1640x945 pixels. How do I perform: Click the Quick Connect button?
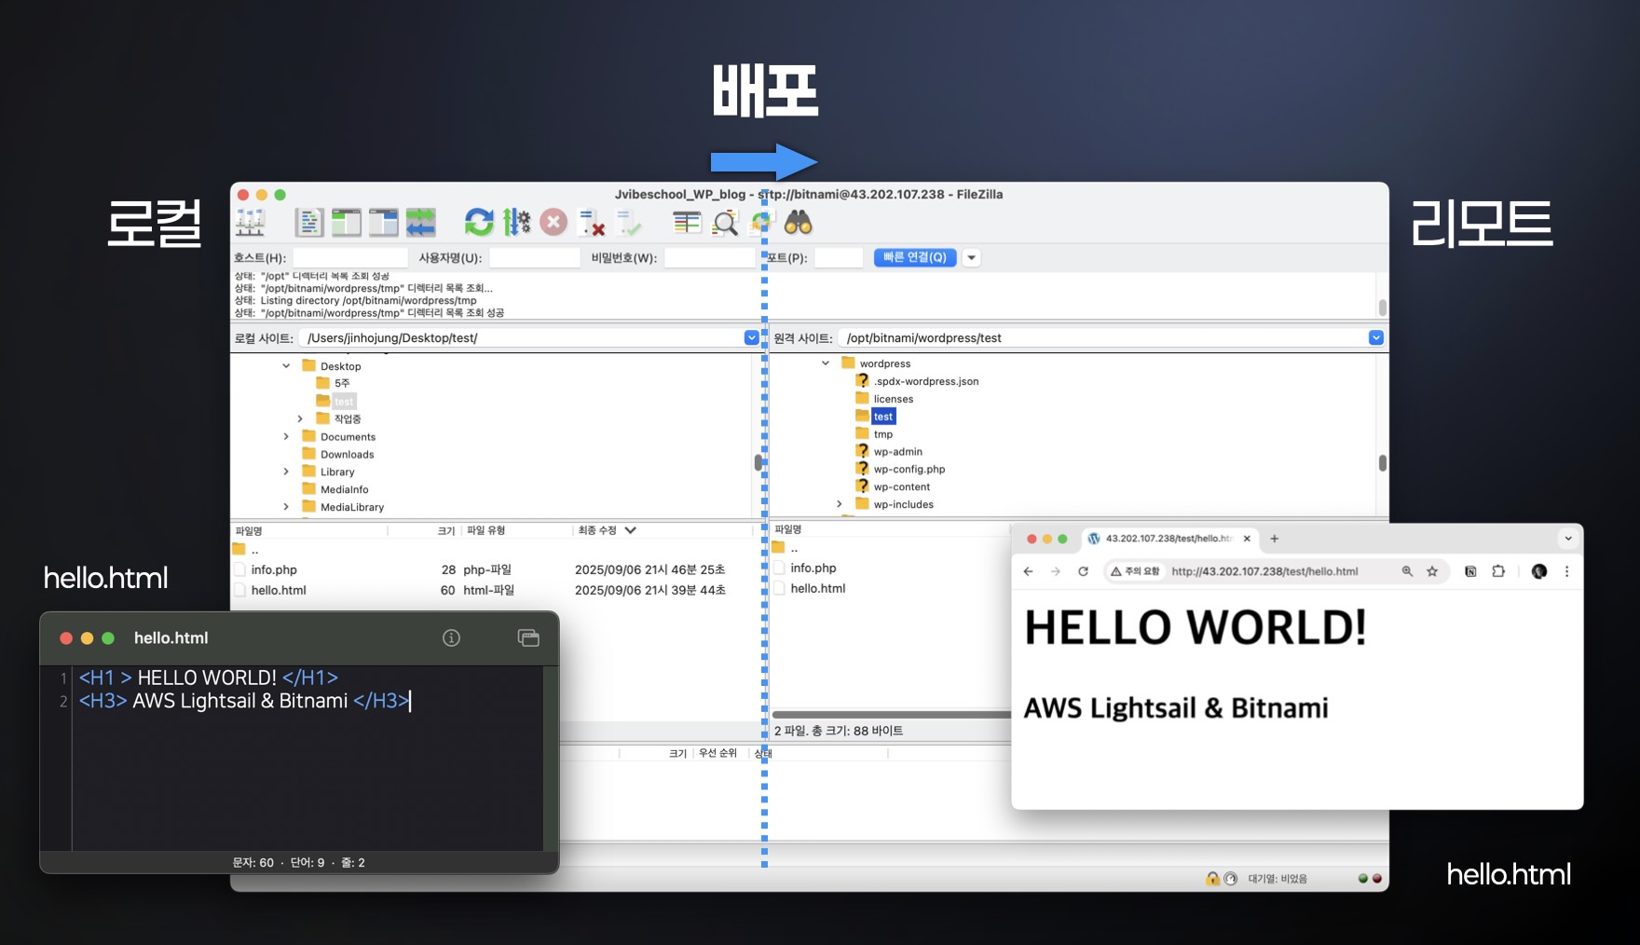[x=914, y=258]
